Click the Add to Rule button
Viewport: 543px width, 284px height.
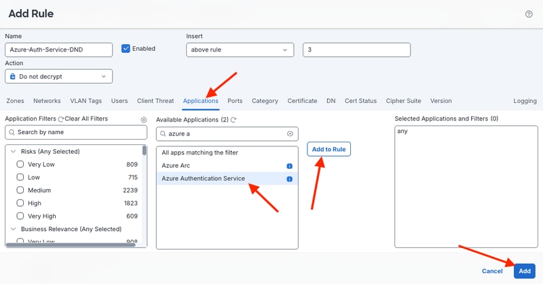pyautogui.click(x=329, y=149)
